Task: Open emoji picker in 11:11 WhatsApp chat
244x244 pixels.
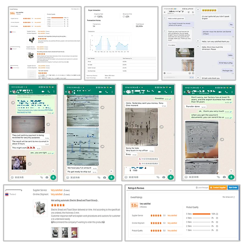Action: [x=12, y=177]
